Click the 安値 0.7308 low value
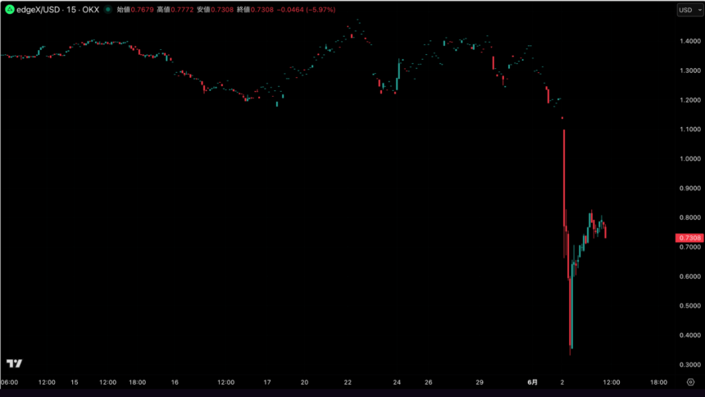705x397 pixels. (215, 10)
